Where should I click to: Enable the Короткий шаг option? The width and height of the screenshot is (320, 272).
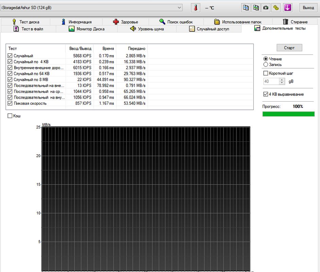266,73
